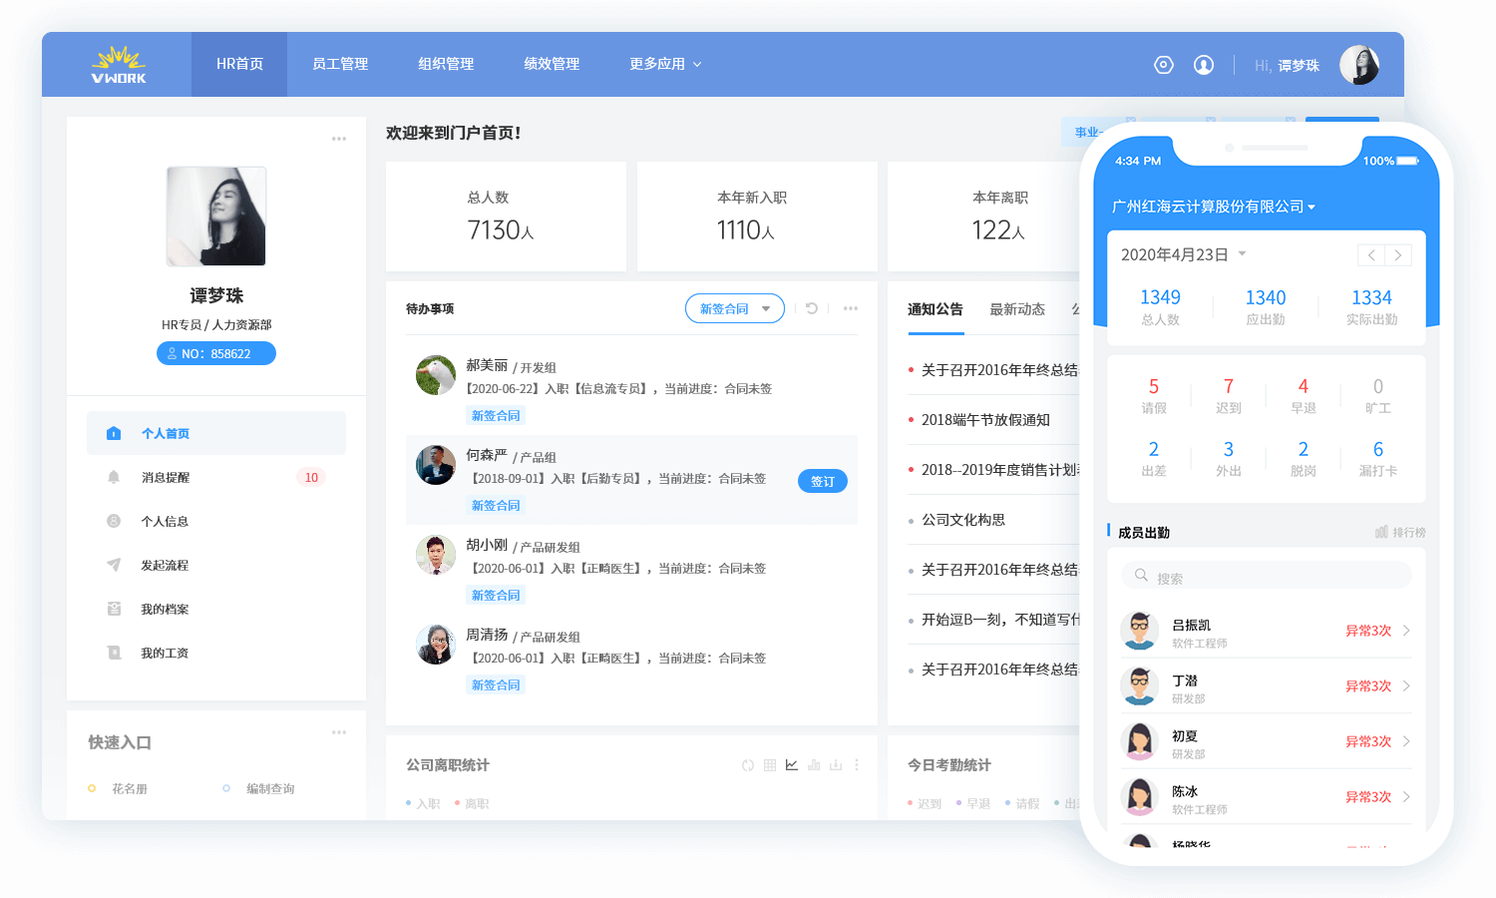Open the 员工管理 menu
The height and width of the screenshot is (898, 1496).
pyautogui.click(x=340, y=64)
